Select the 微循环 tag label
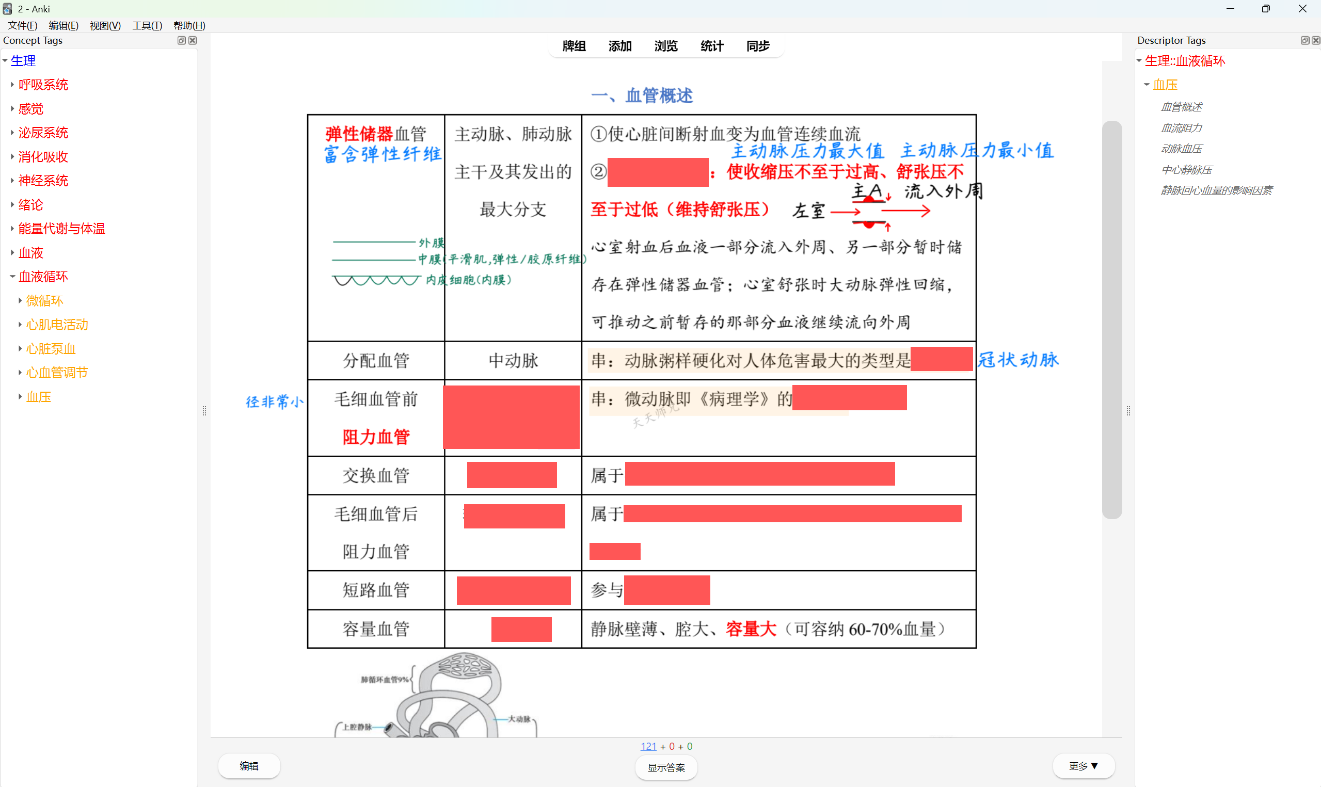Screen dimensions: 1321x787 tap(44, 300)
